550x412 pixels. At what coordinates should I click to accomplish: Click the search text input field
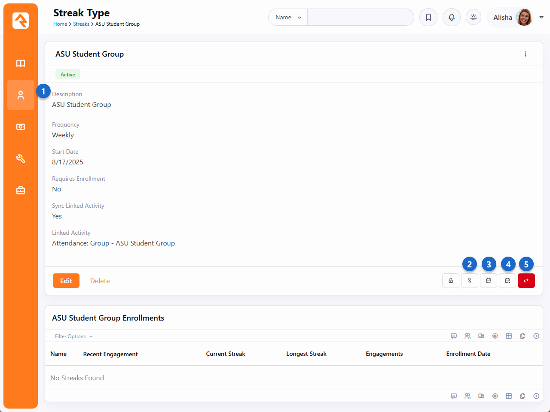pyautogui.click(x=360, y=17)
